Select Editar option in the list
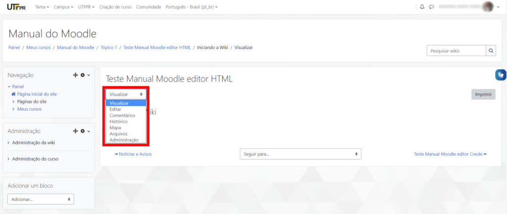This screenshot has height=214, width=507. point(126,109)
